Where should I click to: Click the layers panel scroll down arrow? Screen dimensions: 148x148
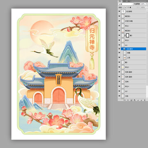pos(147,98)
